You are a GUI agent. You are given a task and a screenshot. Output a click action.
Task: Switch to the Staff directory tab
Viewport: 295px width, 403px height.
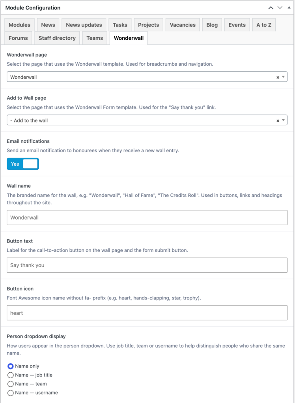(57, 38)
